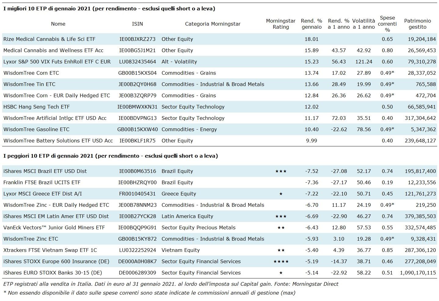Select WisdomTree Gasoline ETC row name
439x301 pixels.
[36, 129]
